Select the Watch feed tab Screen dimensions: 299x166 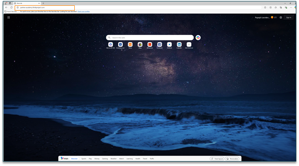[x=121, y=159]
